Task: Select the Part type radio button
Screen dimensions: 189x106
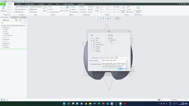Action: (91, 40)
